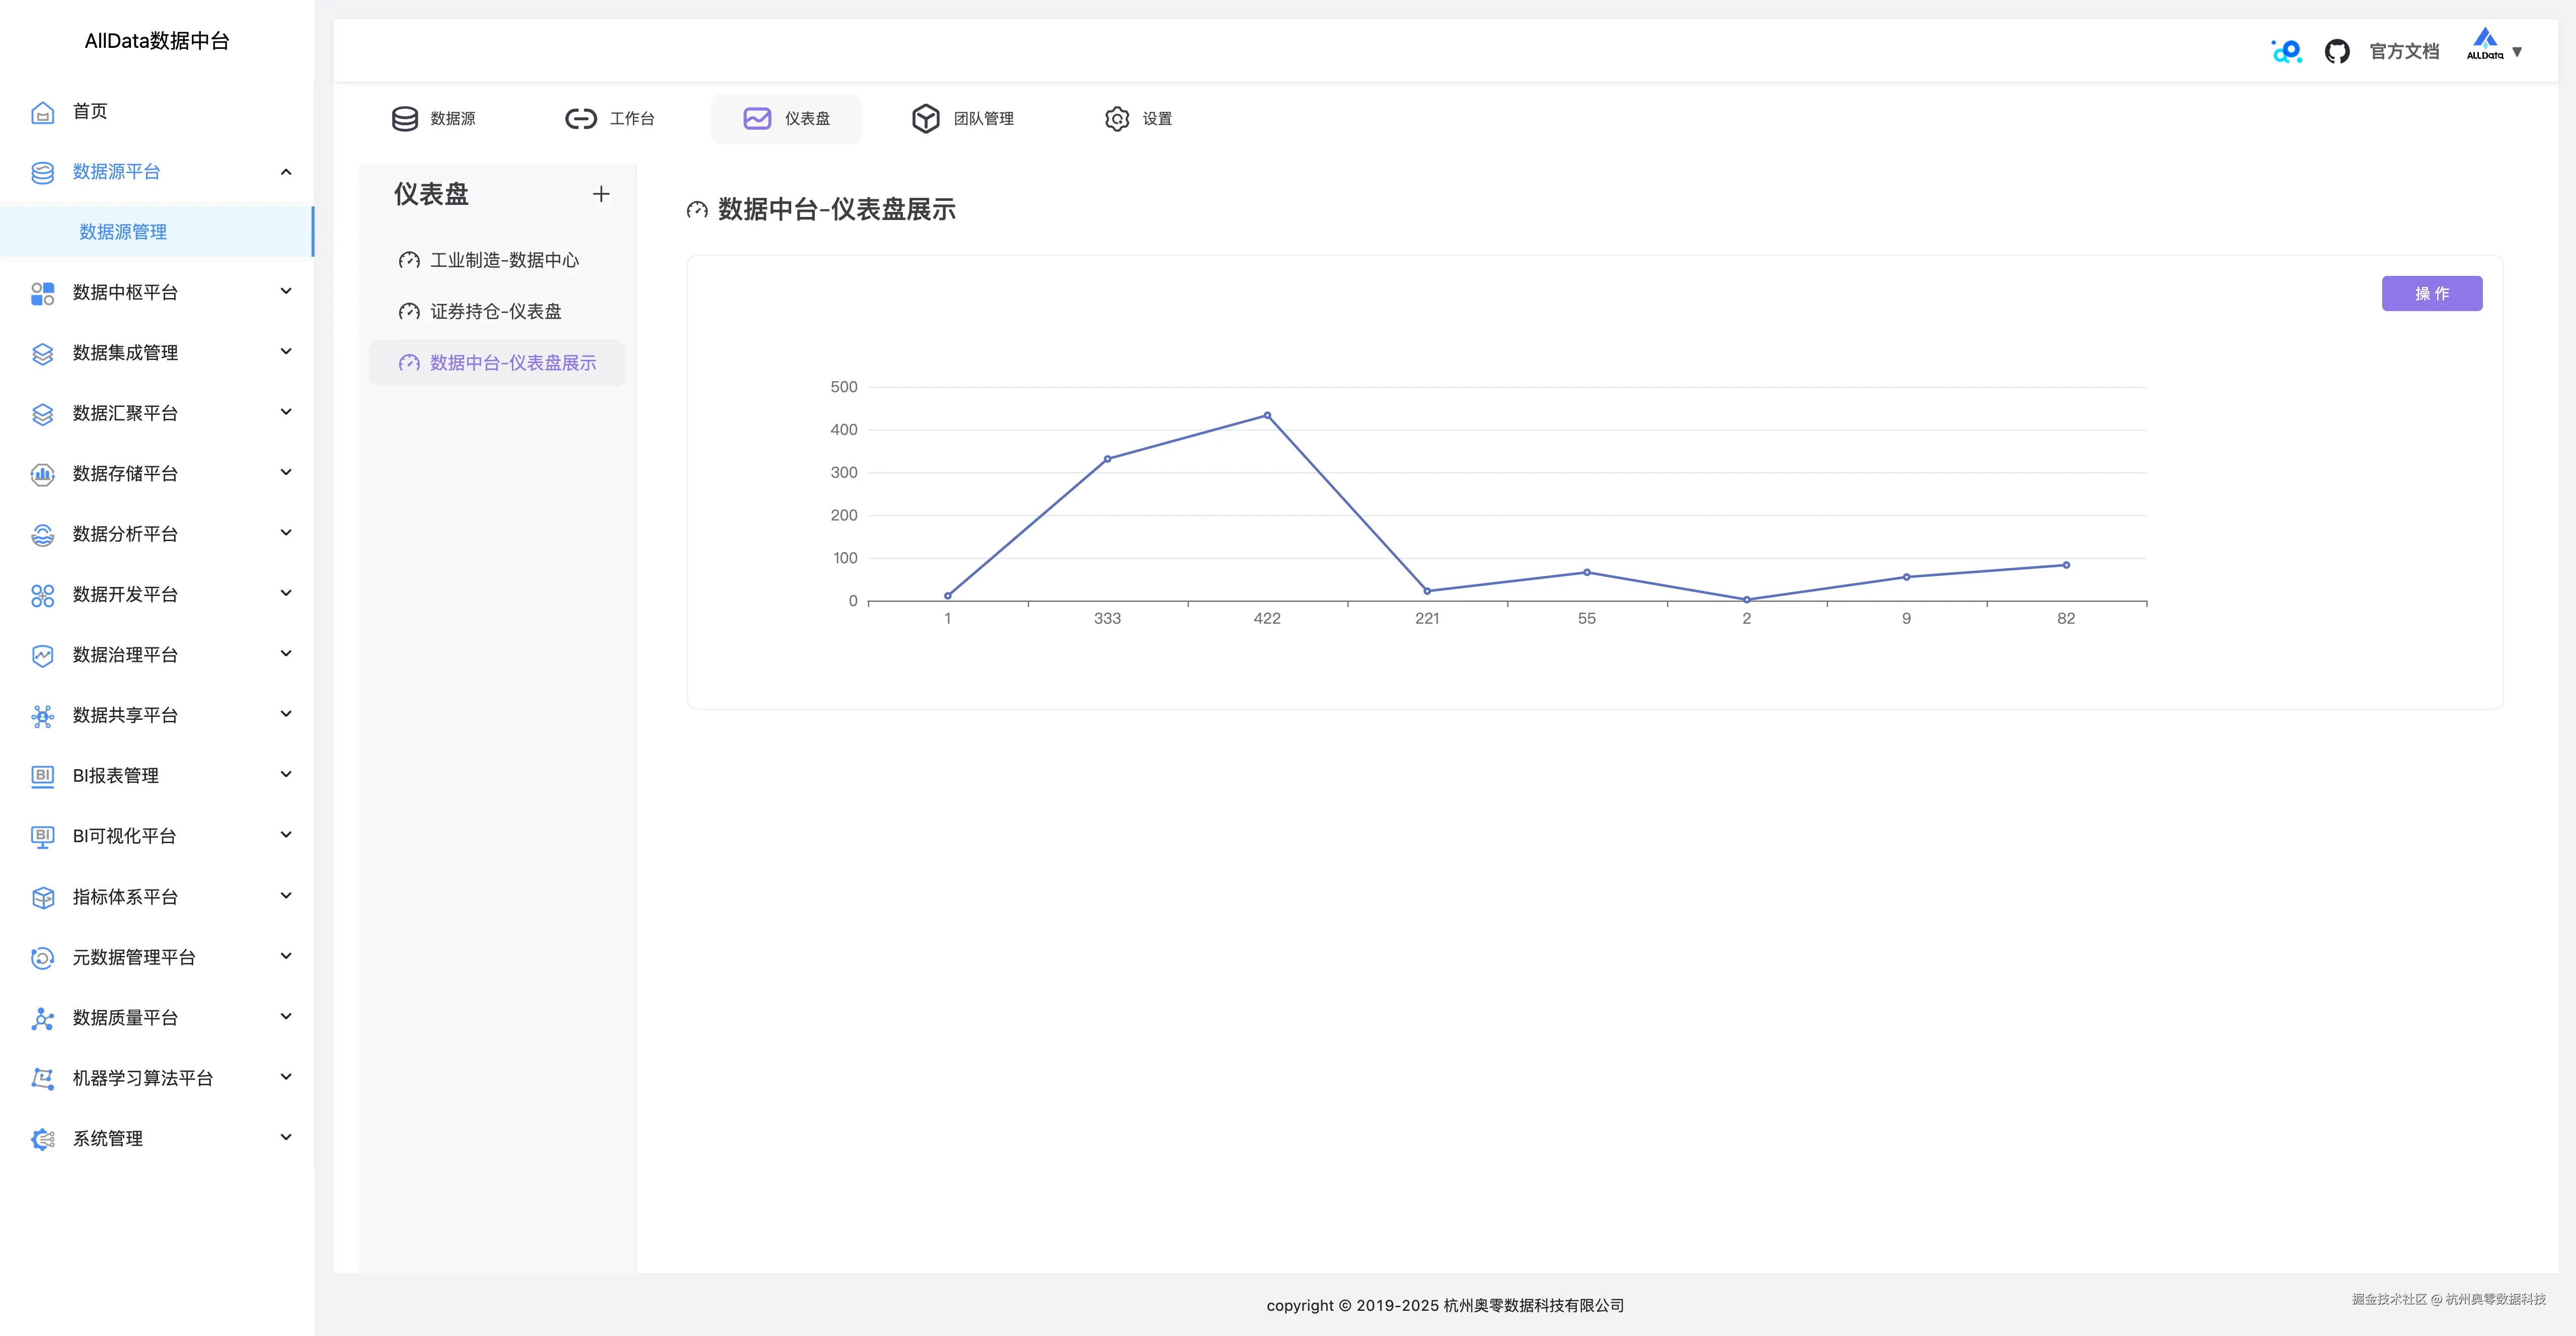Expand the 机器学习算法平台 section
2576x1336 pixels.
(286, 1077)
